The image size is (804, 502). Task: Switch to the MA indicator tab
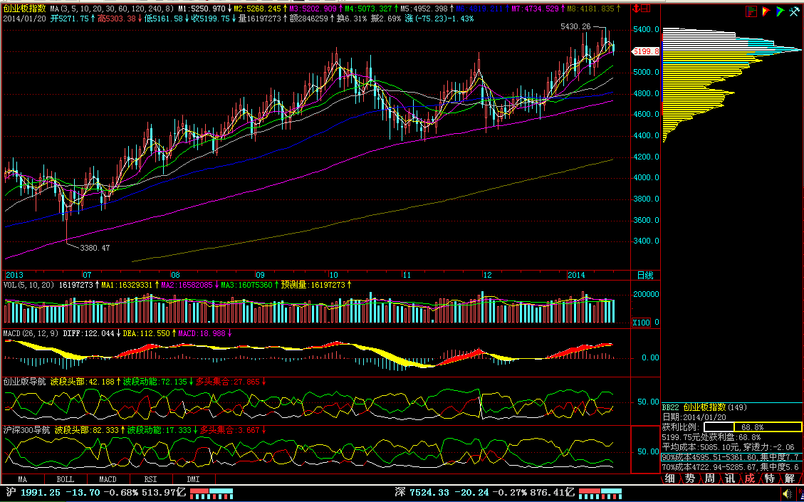point(23,479)
